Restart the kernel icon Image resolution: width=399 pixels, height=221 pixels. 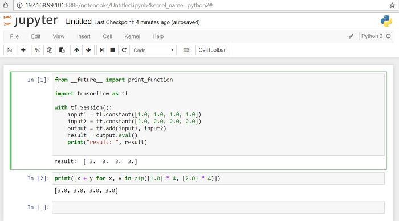124,50
